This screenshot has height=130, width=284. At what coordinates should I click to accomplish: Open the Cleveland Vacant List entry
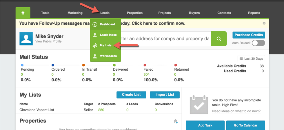pyautogui.click(x=37, y=110)
